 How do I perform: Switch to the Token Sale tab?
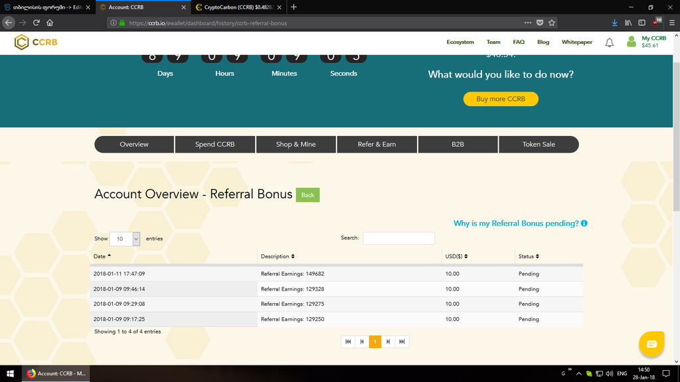tap(539, 144)
